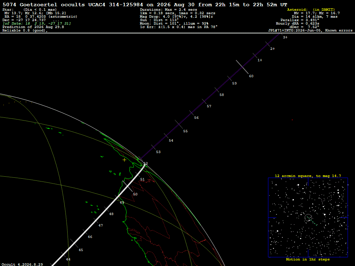The height and width of the screenshot is (266, 355).
Task: Select the 1+ minute marker
Action: pos(260,60)
